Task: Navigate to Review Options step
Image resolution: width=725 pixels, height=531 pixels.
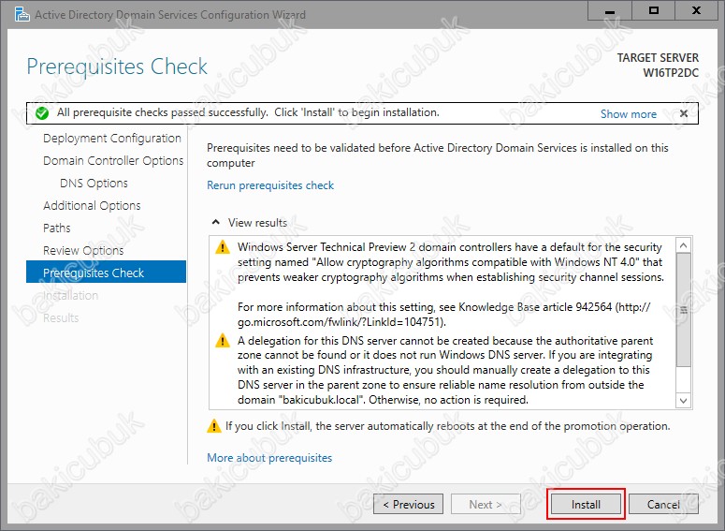Action: click(x=83, y=250)
